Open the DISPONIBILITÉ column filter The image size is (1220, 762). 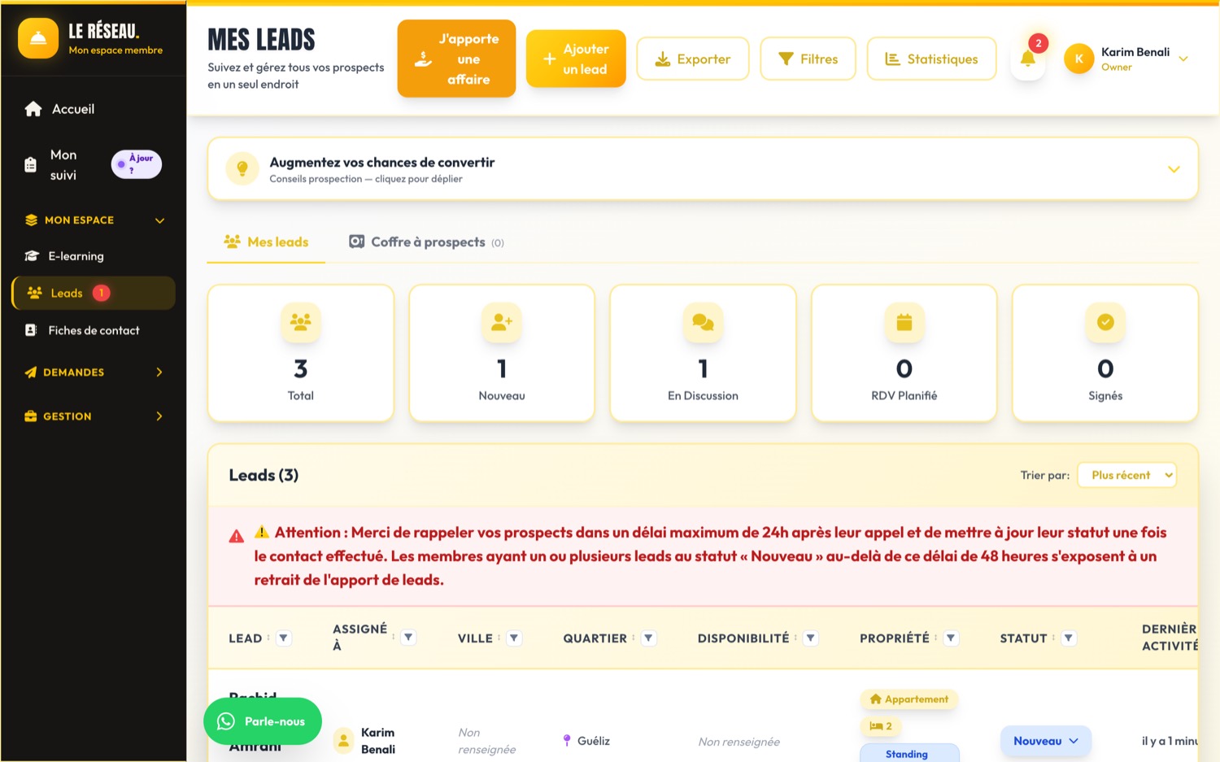coord(810,638)
